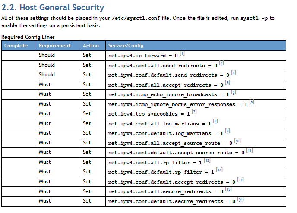Click footnote 15 for all.secure_redirects
The height and width of the screenshot is (213, 297).
pos(228,190)
